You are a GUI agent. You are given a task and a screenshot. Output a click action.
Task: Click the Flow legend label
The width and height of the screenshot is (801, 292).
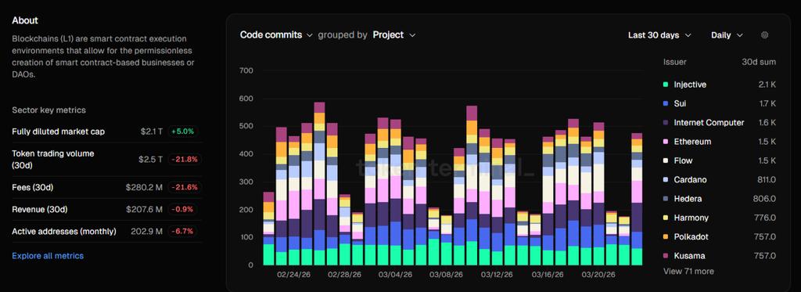(683, 160)
